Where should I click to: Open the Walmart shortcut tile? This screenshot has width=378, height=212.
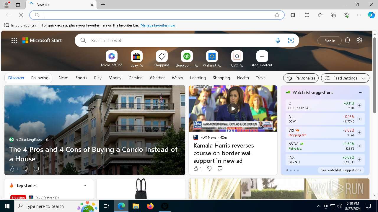pos(212,59)
